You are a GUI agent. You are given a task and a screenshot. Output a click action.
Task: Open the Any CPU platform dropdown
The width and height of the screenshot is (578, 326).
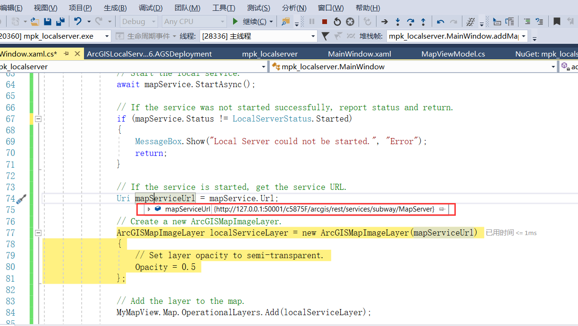pyautogui.click(x=193, y=21)
